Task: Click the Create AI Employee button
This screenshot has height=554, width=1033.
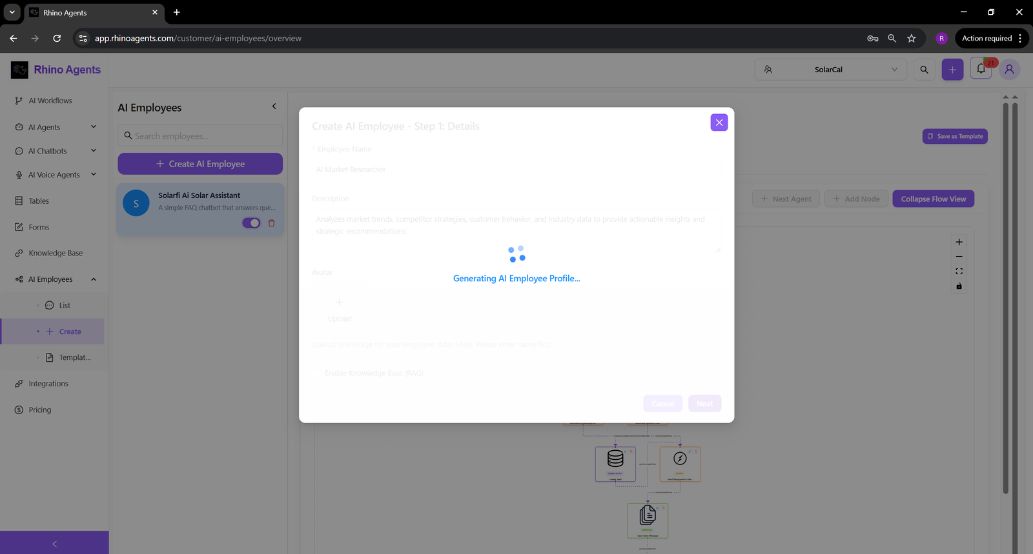Action: (x=200, y=164)
